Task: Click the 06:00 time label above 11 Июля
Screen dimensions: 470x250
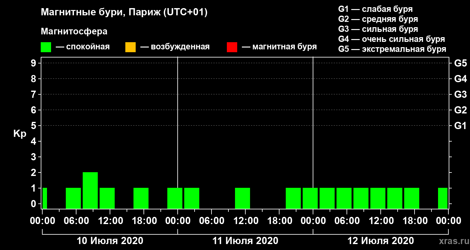Action: pos(211,221)
